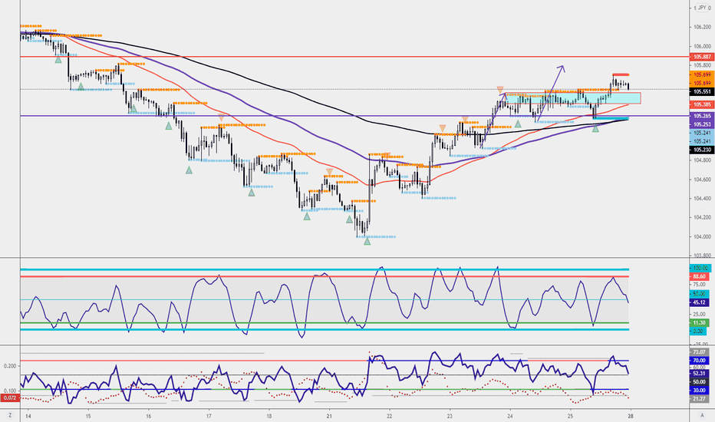This screenshot has width=715, height=422.
Task: Select the cyan 0.00 oscillator level label
Action: coord(699,331)
